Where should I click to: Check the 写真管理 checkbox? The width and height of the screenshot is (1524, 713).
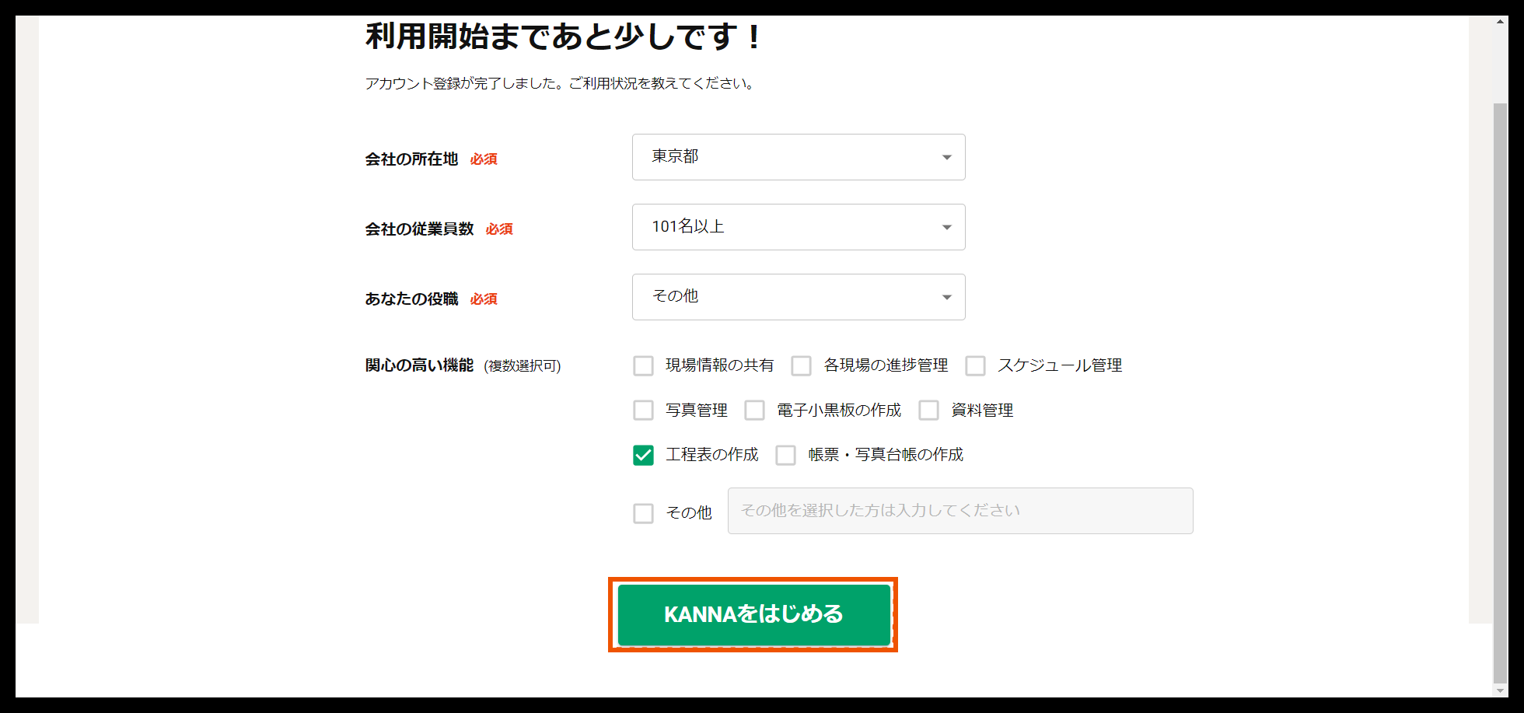tap(642, 410)
